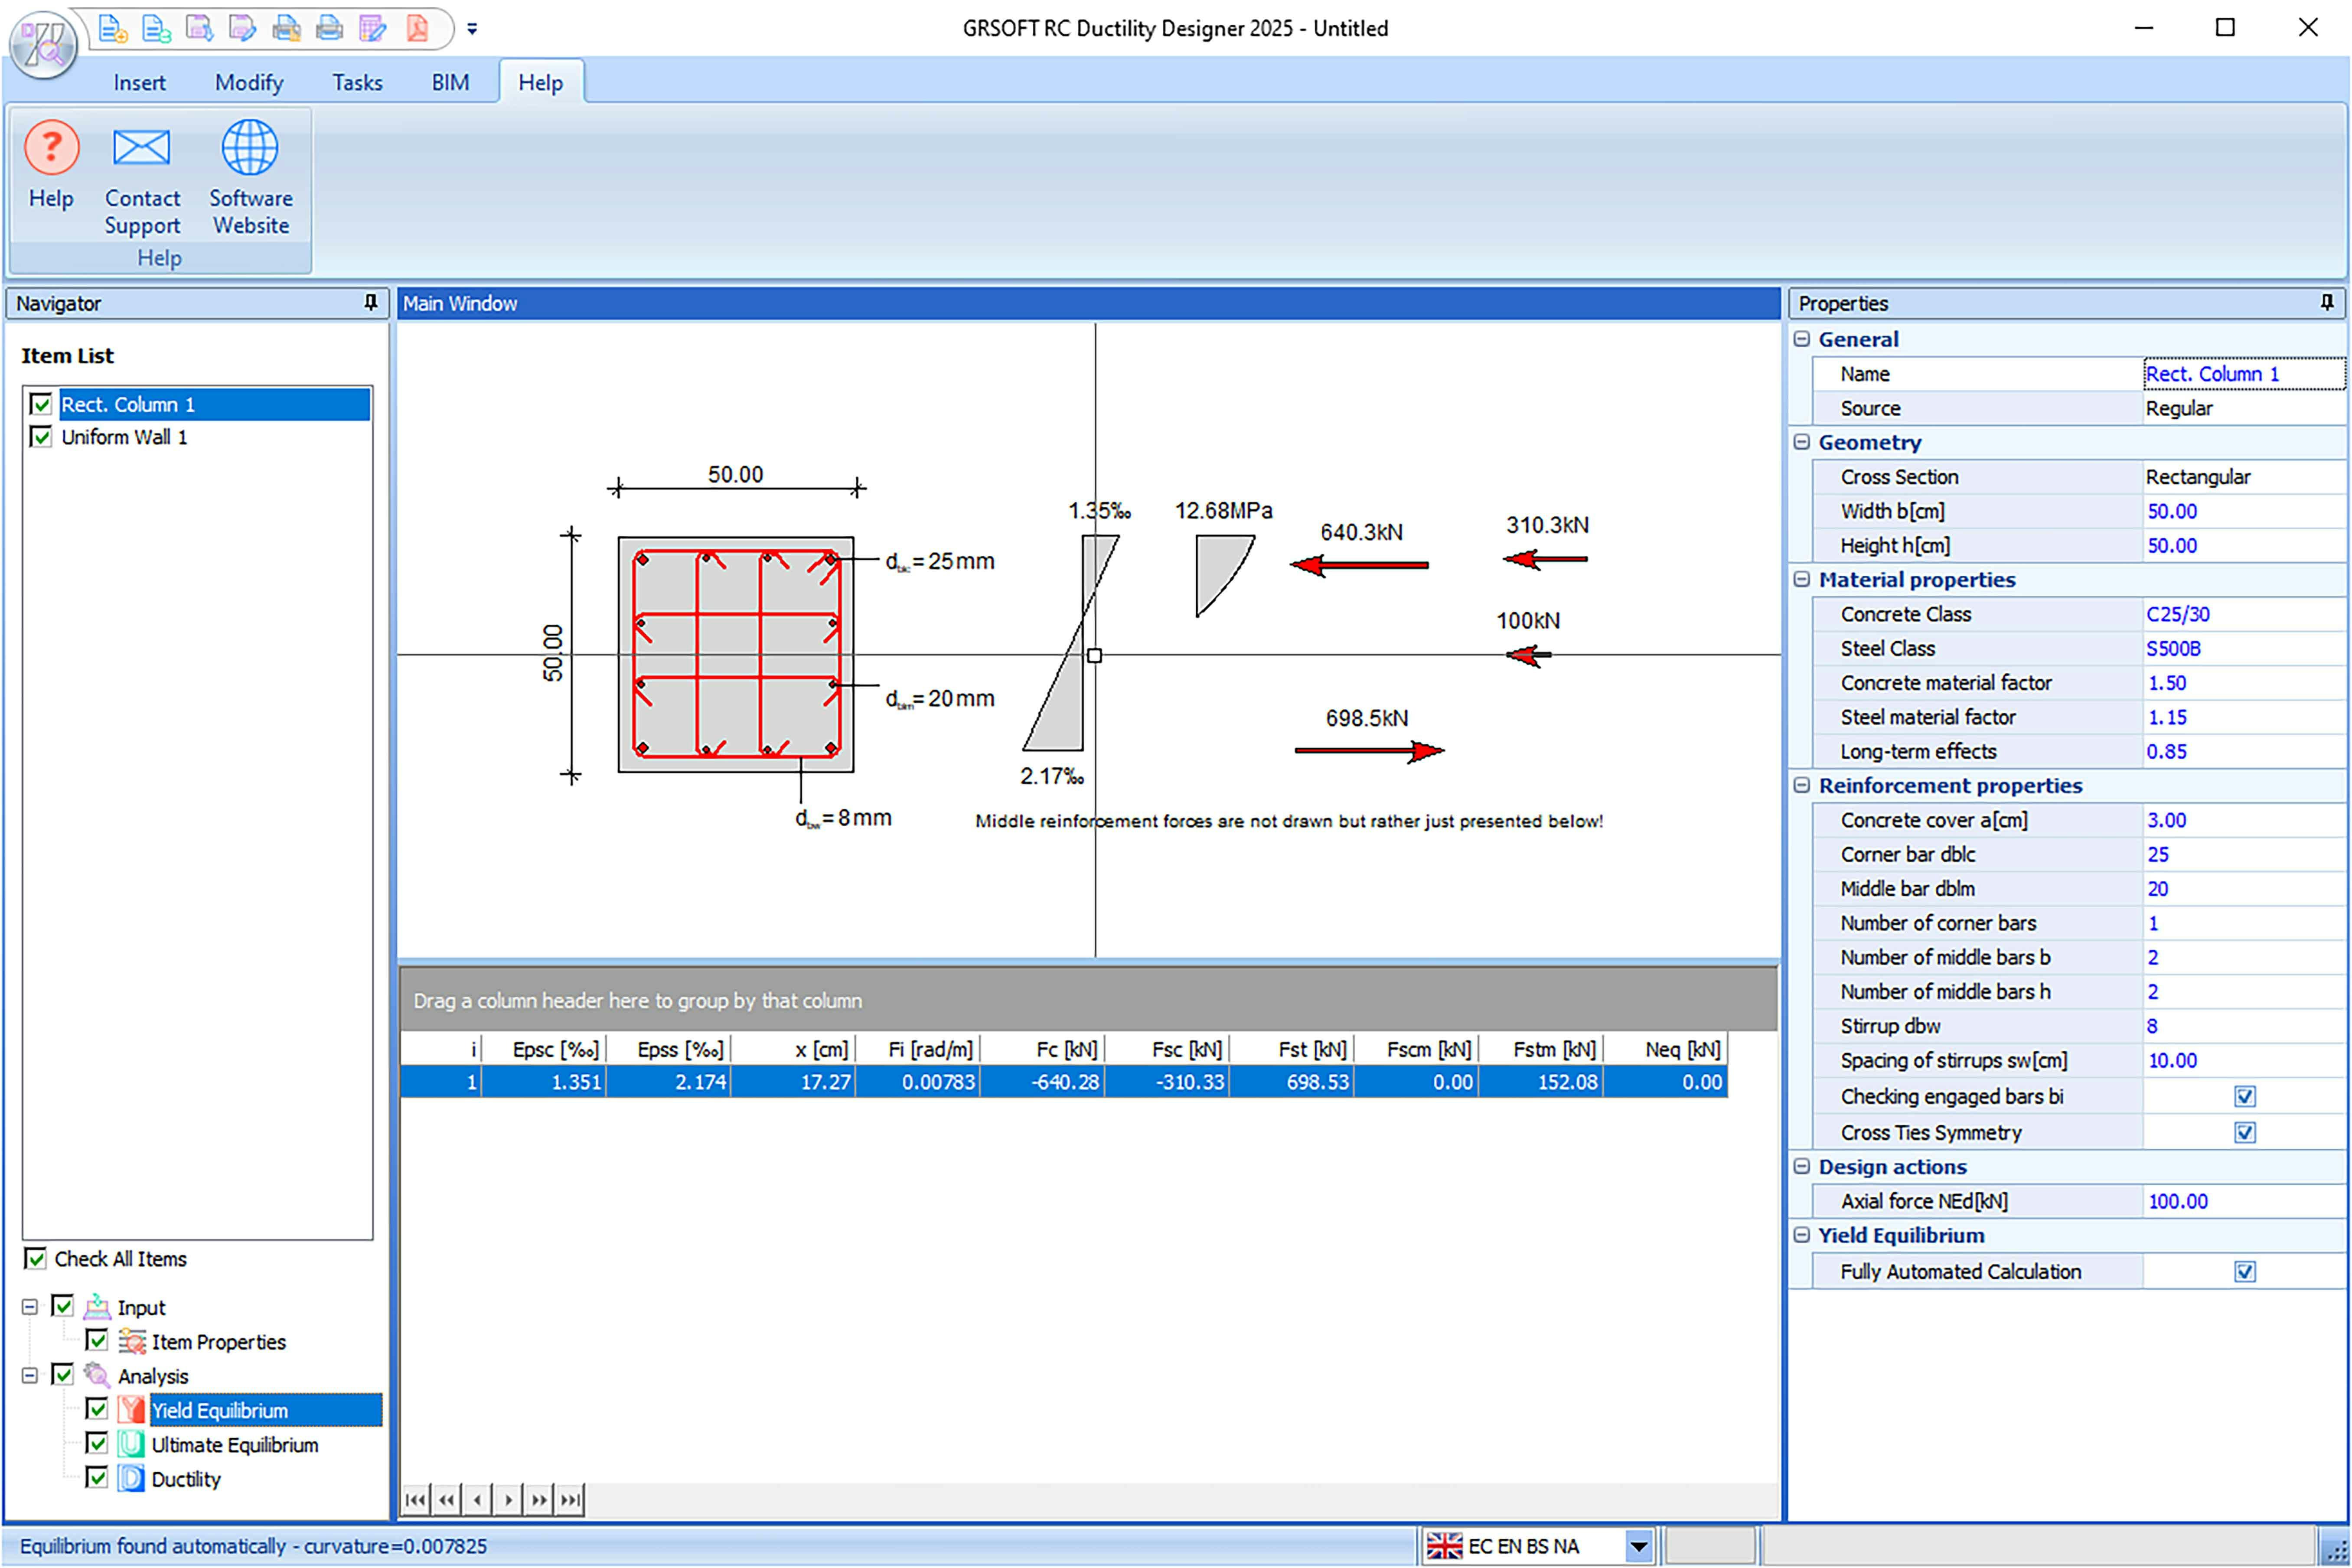Uncheck the Uniform Wall 1 item
2352x1568 pixels.
coord(41,436)
